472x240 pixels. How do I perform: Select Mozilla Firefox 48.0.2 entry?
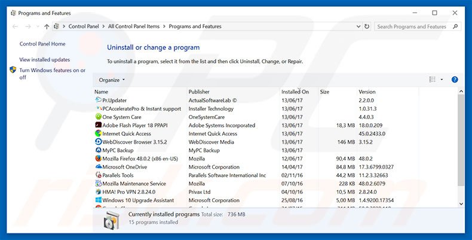click(140, 159)
